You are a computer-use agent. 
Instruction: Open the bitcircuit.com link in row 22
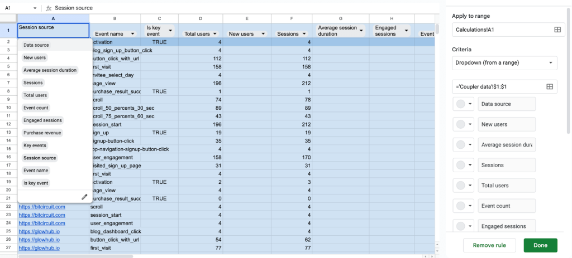point(42,207)
